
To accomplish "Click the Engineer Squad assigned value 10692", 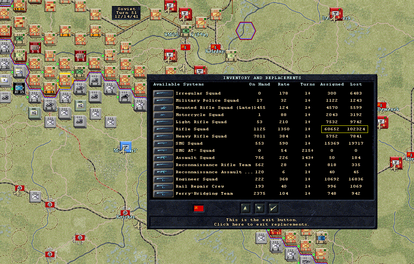I will point(332,179).
